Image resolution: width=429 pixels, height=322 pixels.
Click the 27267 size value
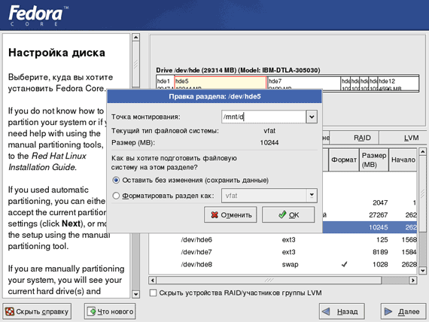(378, 214)
